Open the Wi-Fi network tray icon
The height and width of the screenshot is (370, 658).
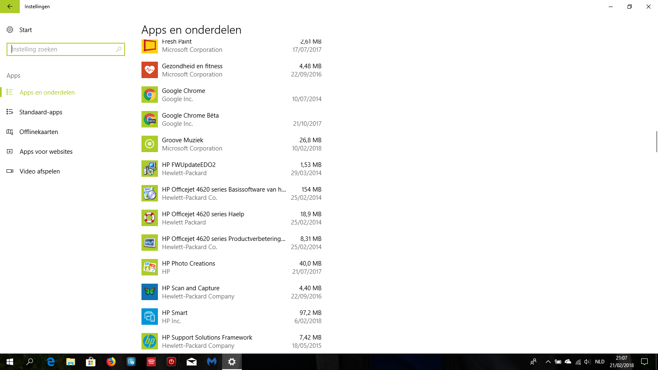tap(578, 362)
